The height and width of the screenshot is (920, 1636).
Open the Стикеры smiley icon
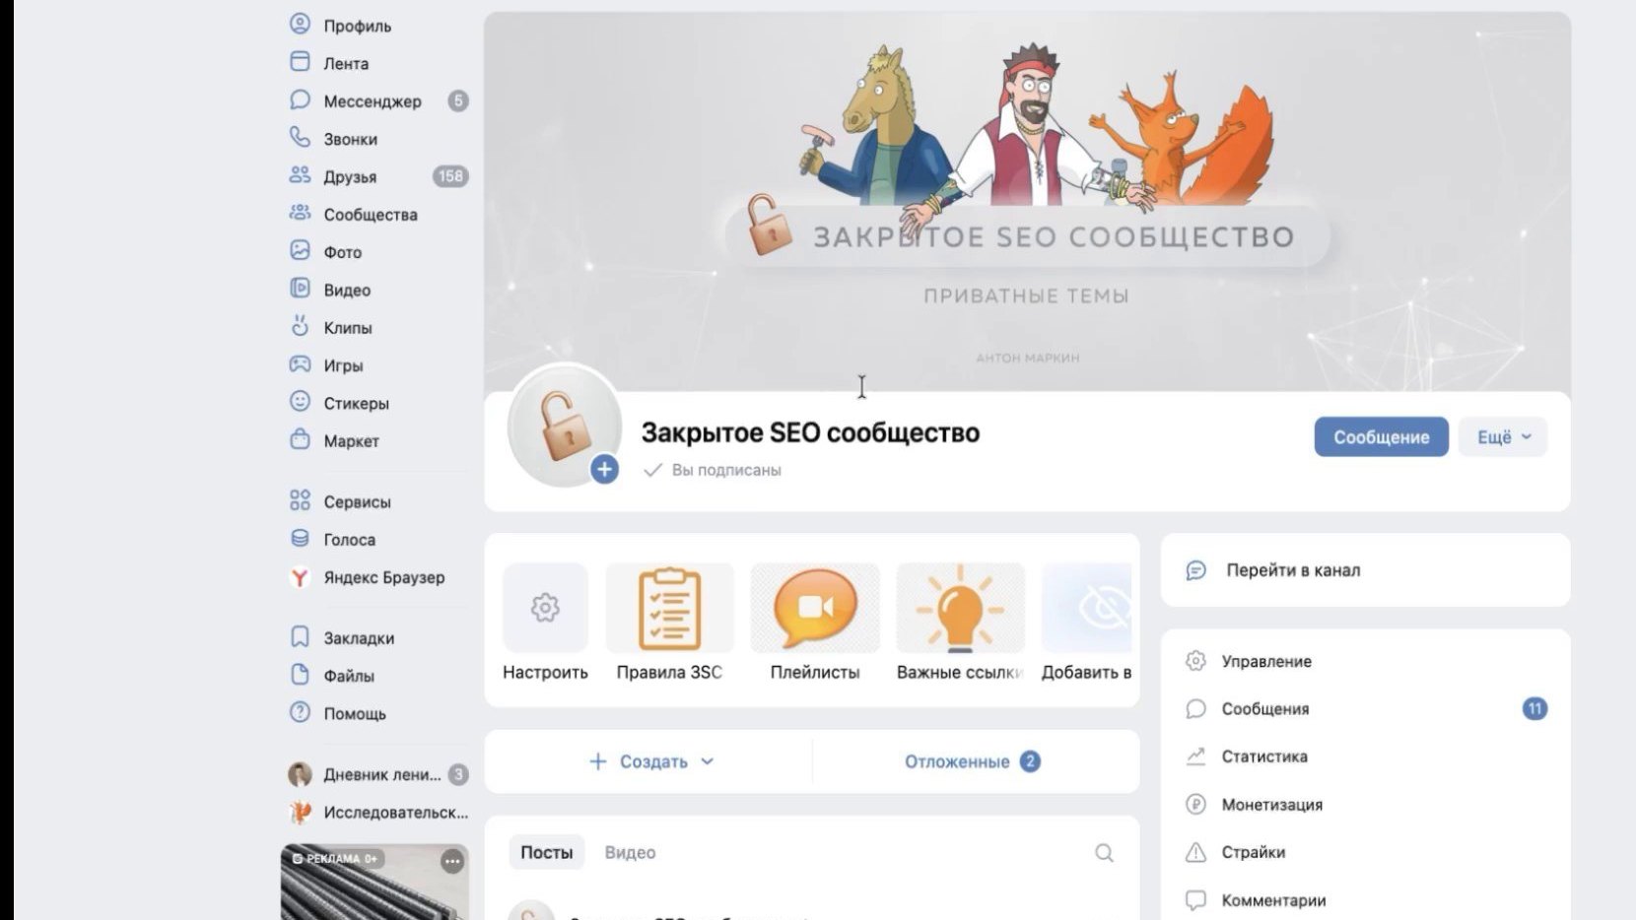pyautogui.click(x=300, y=401)
